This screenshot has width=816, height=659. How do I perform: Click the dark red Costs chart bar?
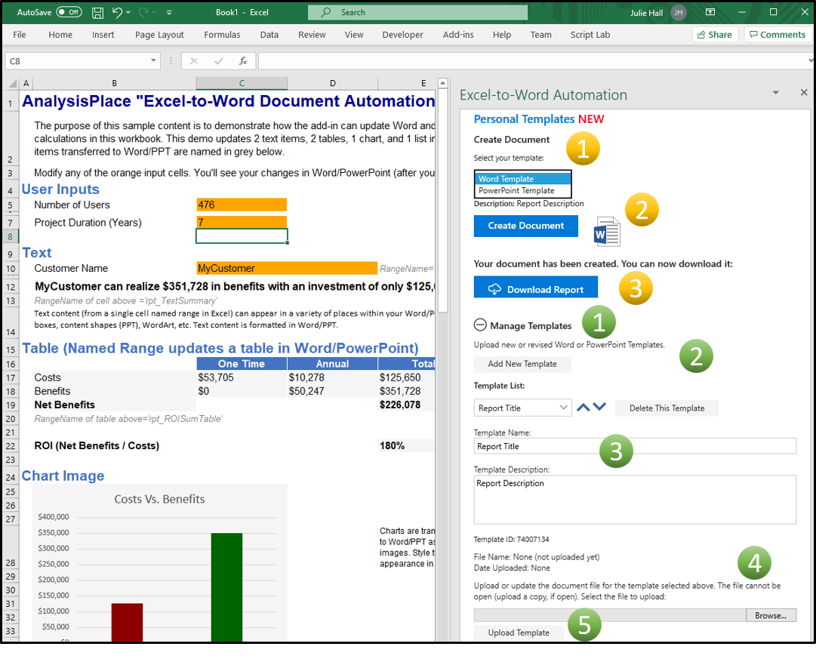[127, 622]
